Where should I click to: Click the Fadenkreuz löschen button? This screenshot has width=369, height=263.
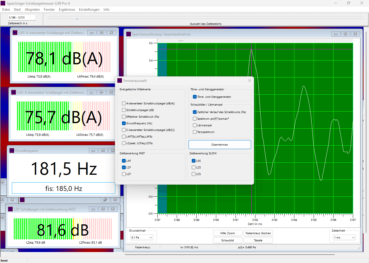pyautogui.click(x=258, y=233)
